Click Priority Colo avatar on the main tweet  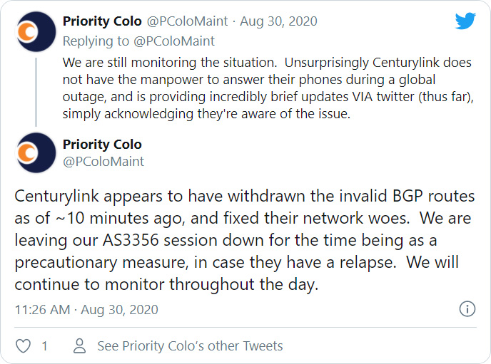tap(36, 152)
